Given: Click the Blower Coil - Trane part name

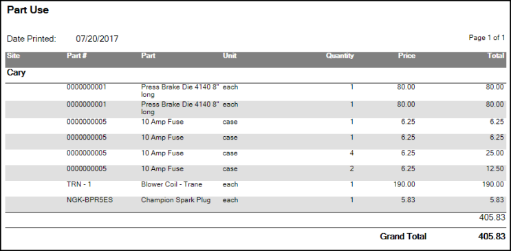Looking at the screenshot, I should (x=171, y=184).
